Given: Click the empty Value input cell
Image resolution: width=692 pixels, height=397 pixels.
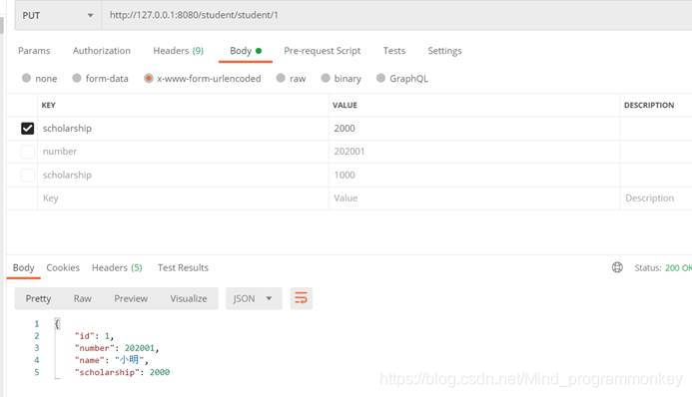Looking at the screenshot, I should (x=474, y=198).
